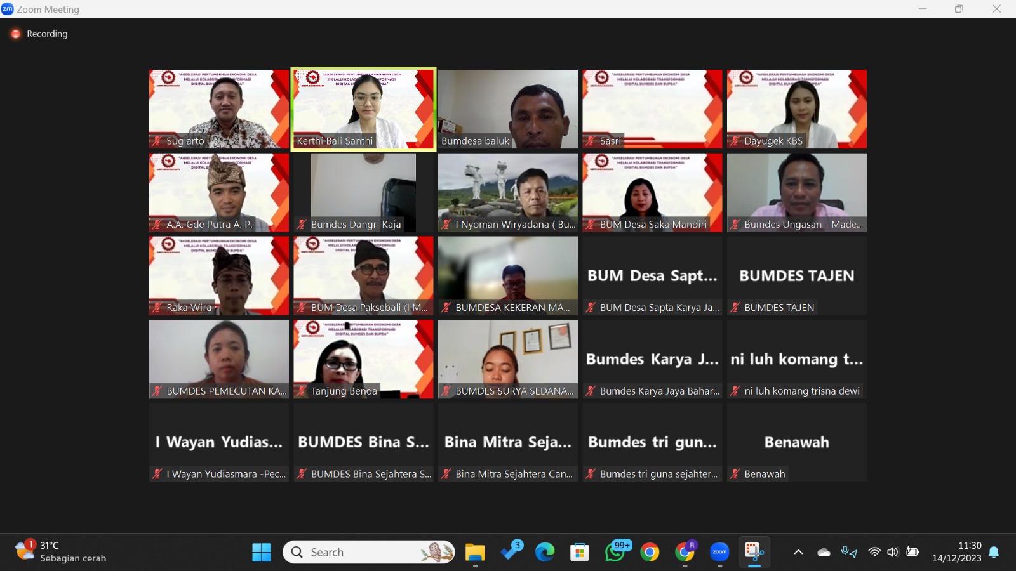Viewport: 1016px width, 571px height.
Task: Open the Zoom app icon on the taskbar
Action: [720, 552]
